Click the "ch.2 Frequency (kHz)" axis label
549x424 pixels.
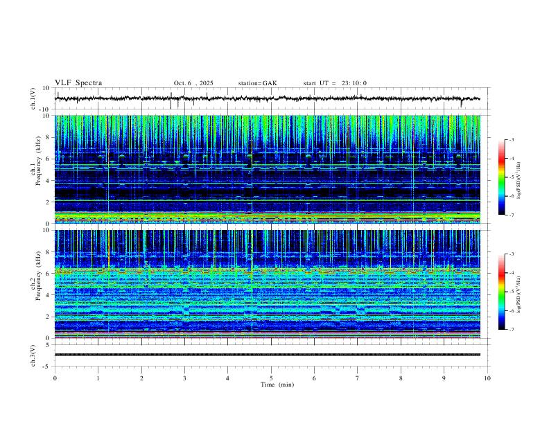[x=36, y=276]
